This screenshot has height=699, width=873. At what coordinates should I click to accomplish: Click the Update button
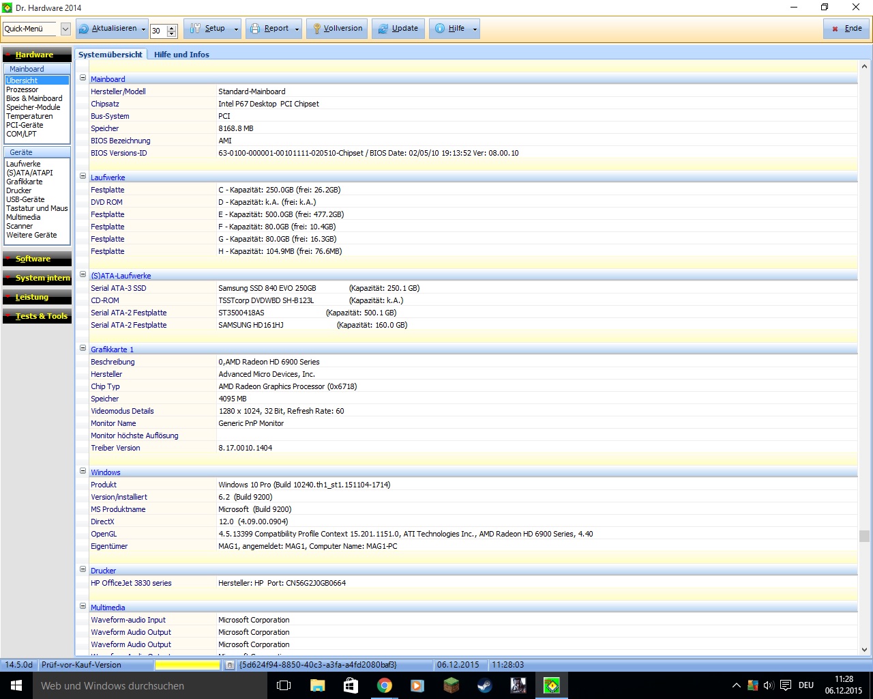point(398,29)
